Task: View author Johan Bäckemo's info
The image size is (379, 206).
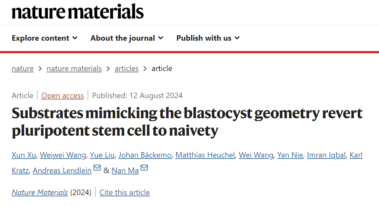Action: (x=145, y=155)
